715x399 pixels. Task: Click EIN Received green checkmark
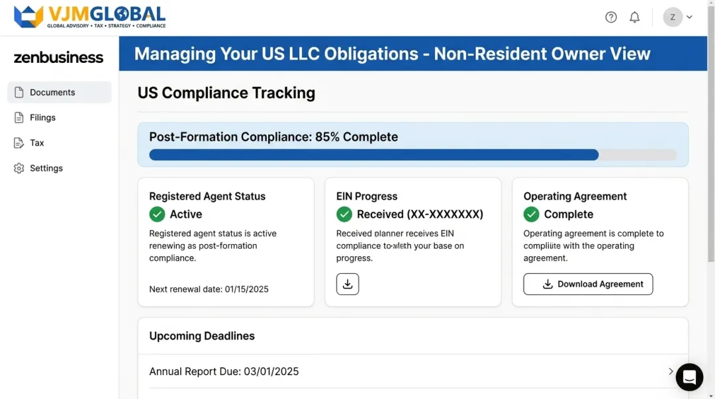[344, 214]
